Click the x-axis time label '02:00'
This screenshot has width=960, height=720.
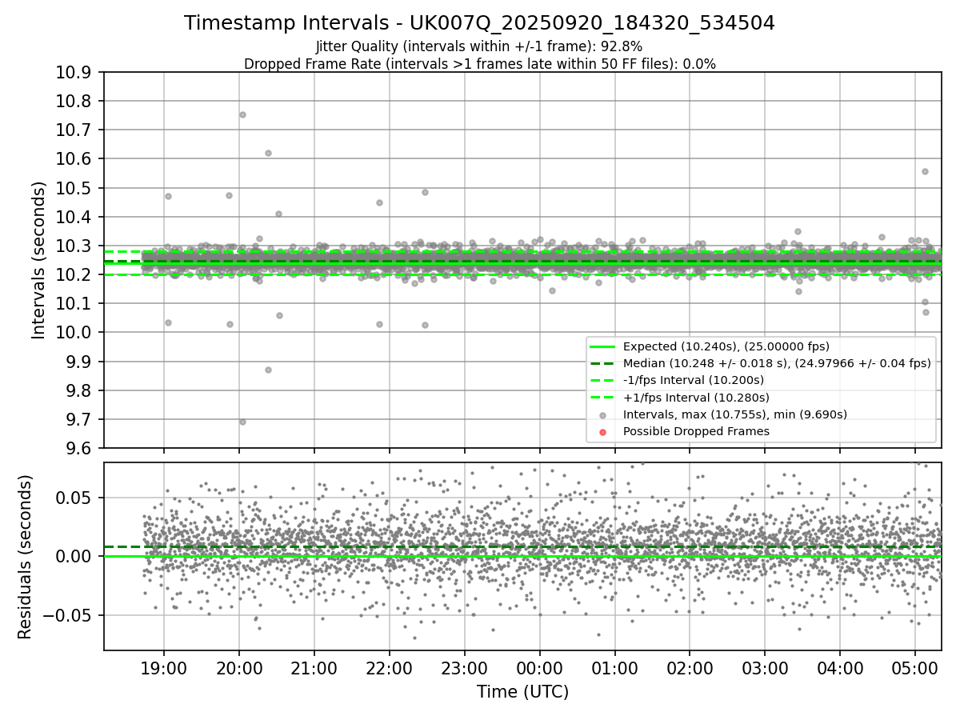coord(690,667)
